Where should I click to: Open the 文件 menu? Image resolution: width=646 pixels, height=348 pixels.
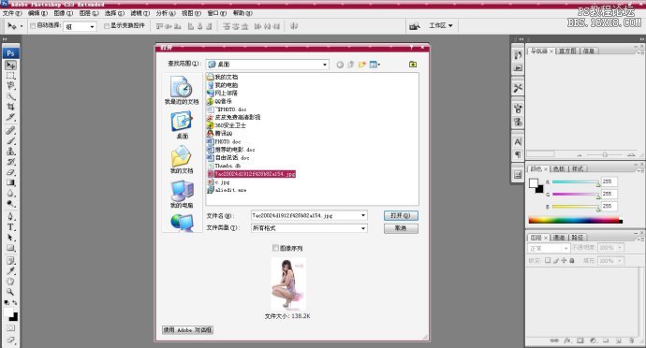pyautogui.click(x=12, y=13)
